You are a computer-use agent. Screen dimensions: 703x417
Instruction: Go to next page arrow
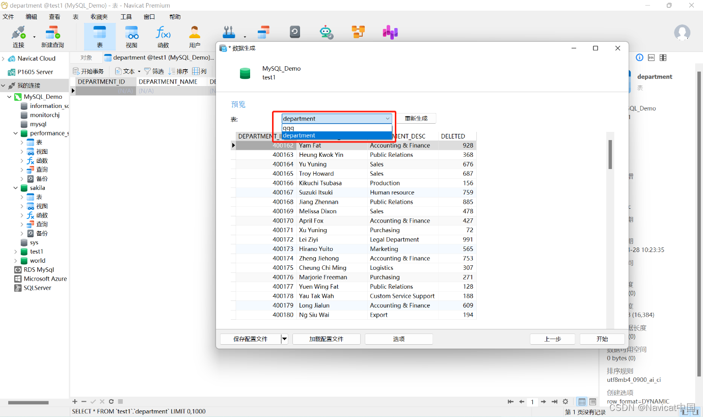click(544, 402)
